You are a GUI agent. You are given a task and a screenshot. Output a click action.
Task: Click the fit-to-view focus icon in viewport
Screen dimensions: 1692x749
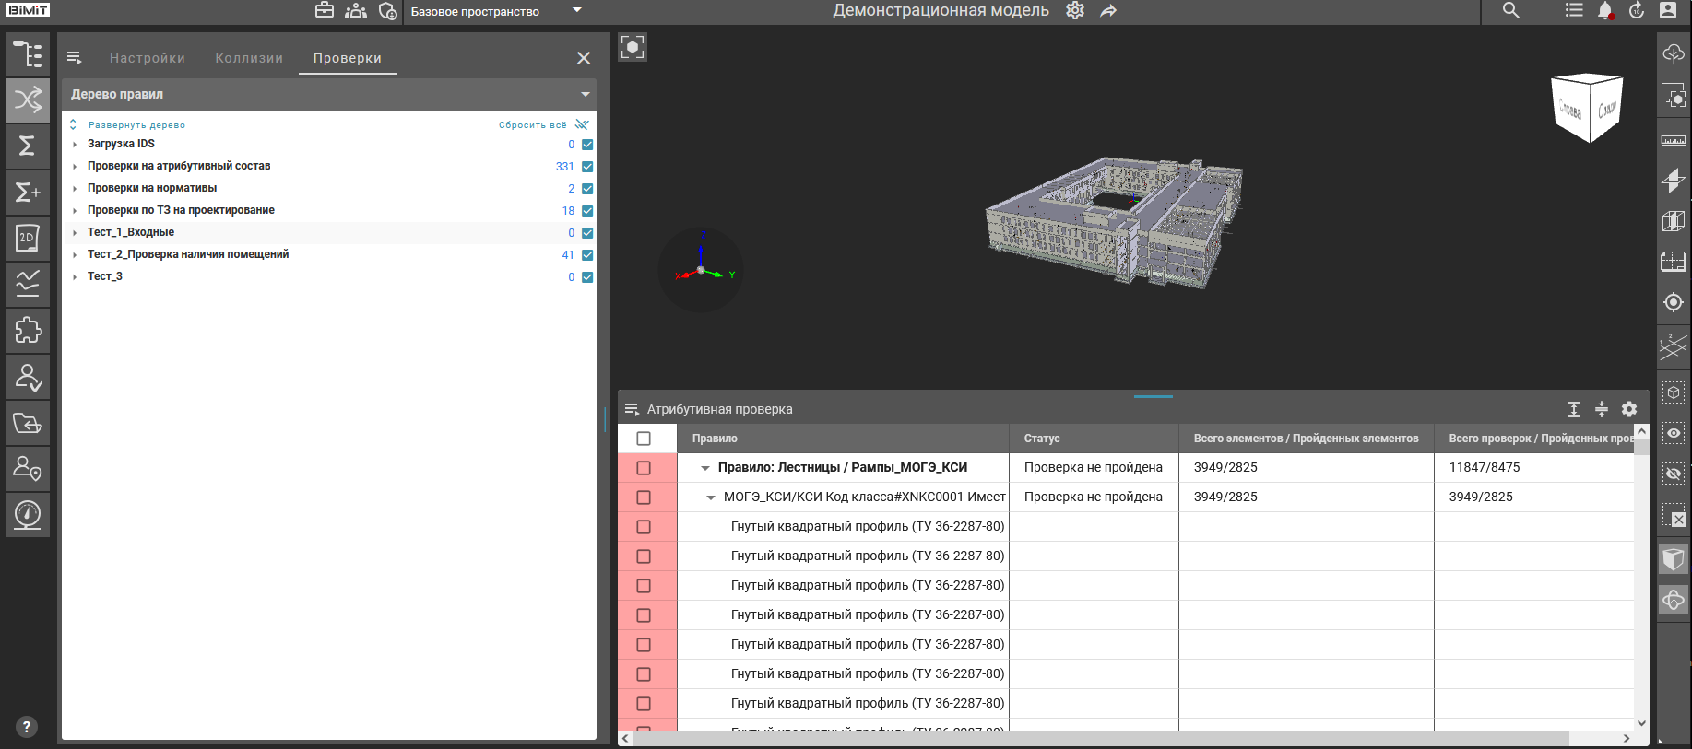[633, 47]
